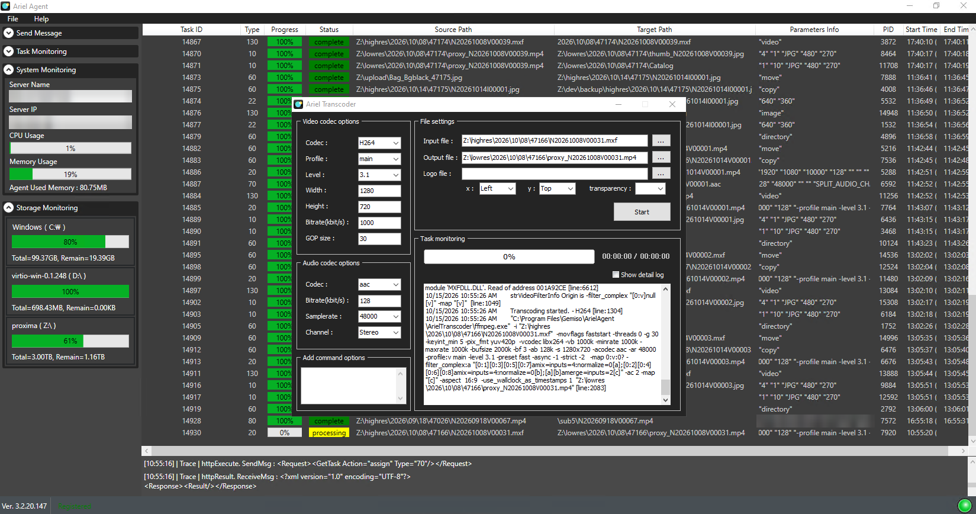976x514 pixels.
Task: Open the File menu
Action: click(x=13, y=19)
